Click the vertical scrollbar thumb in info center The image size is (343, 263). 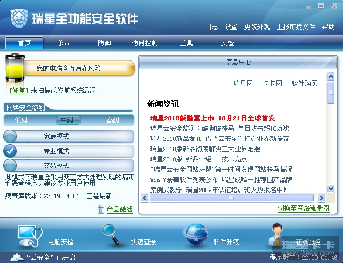[x=331, y=92]
